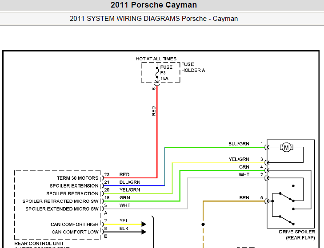This screenshot has width=324, height=248.
Task: Click the black CAN wire arrowhead
Action: [x=144, y=232]
